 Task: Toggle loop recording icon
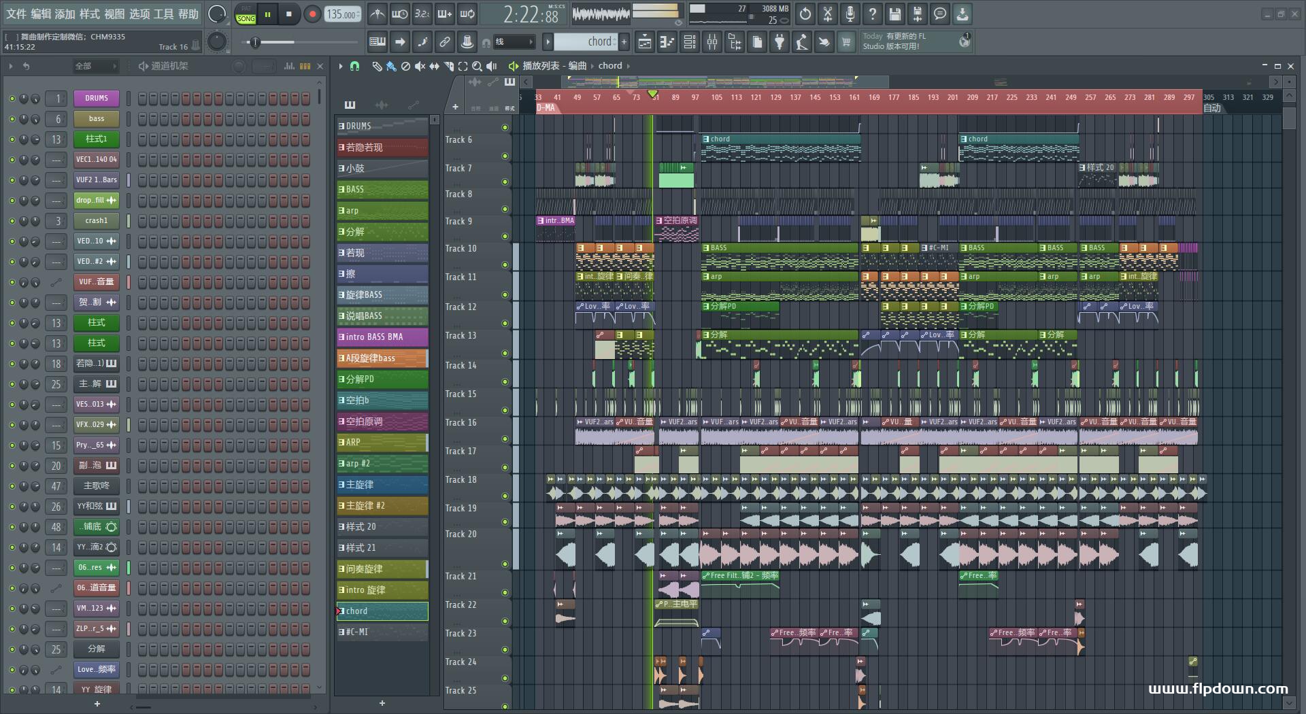(x=467, y=14)
